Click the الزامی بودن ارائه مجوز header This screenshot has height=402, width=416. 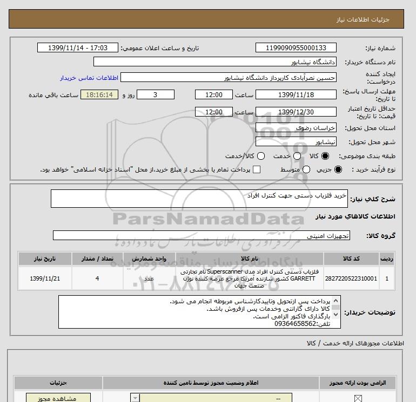coord(358,383)
